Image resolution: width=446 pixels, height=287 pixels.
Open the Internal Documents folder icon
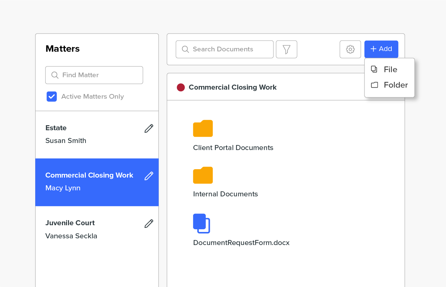click(x=203, y=175)
